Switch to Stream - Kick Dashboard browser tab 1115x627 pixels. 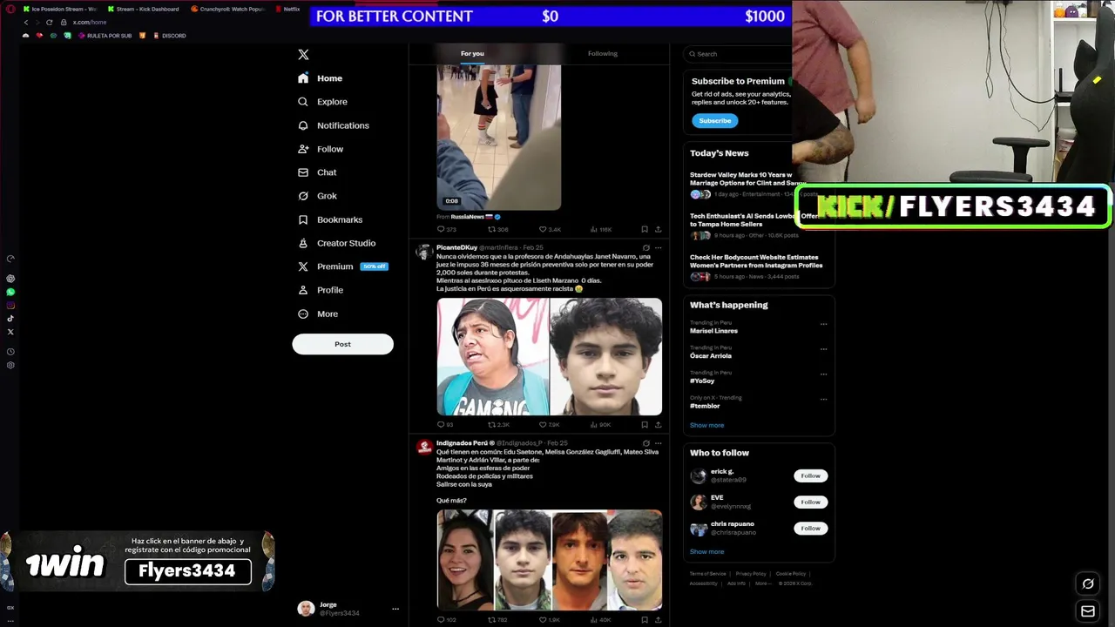tap(143, 10)
